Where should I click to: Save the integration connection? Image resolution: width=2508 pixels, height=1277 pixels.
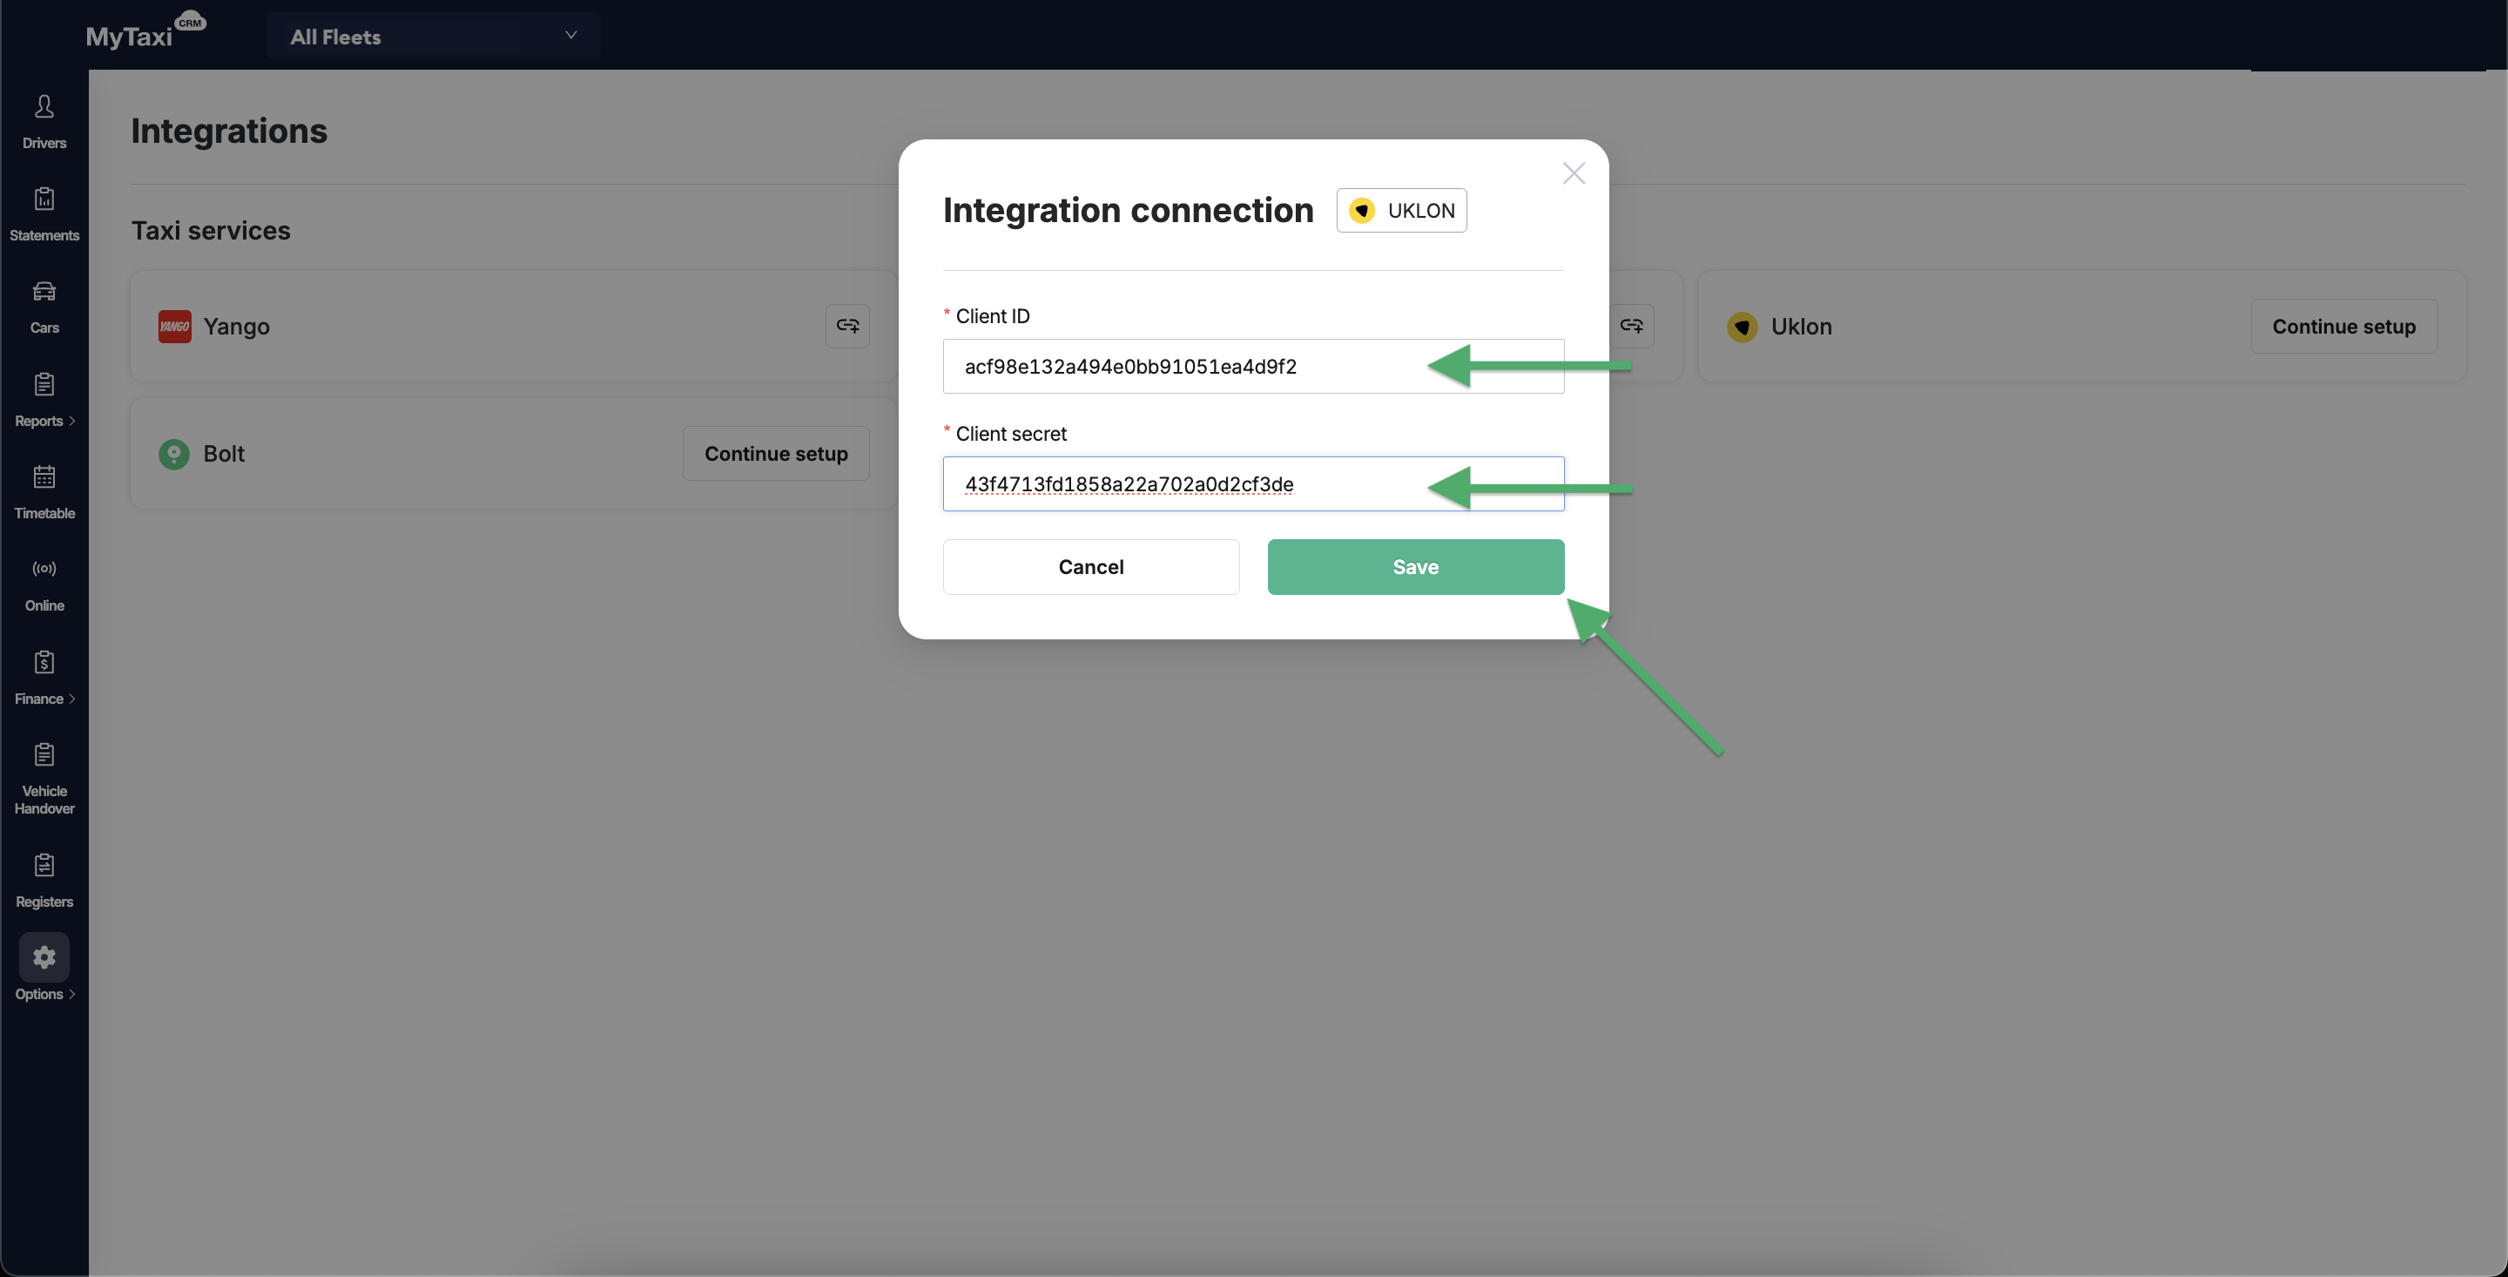tap(1416, 567)
